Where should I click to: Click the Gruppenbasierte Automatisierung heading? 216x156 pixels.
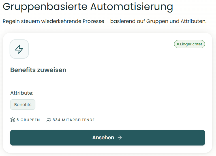coord(88,7)
